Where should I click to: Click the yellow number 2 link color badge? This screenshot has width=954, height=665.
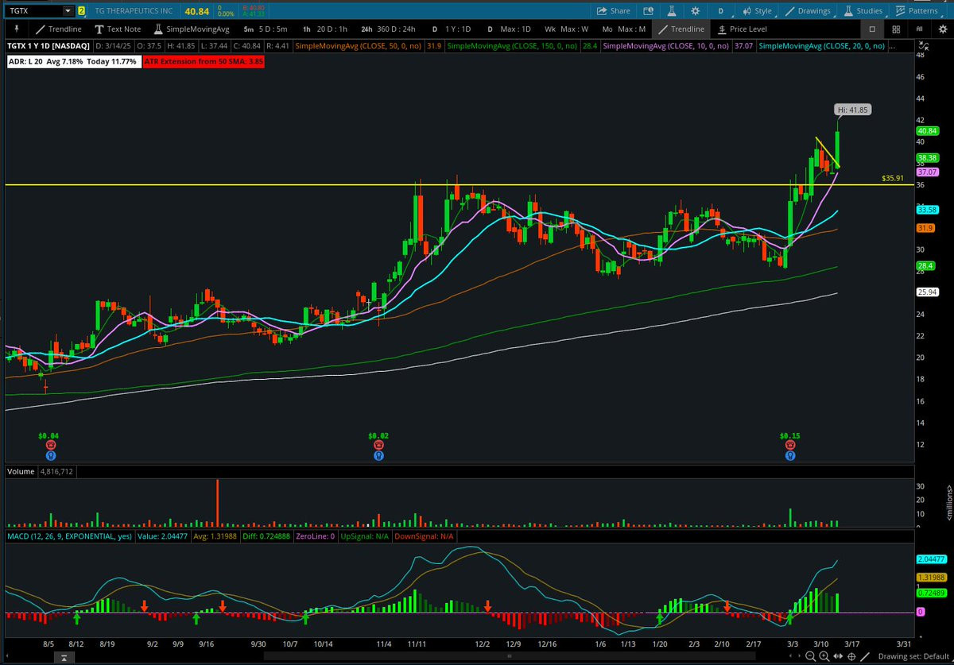tap(81, 11)
